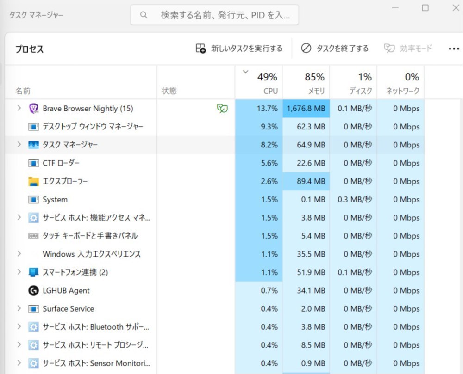Image resolution: width=463 pixels, height=374 pixels.
Task: Select the Windows 入力エクスペリエンス row name
Action: [x=92, y=254]
